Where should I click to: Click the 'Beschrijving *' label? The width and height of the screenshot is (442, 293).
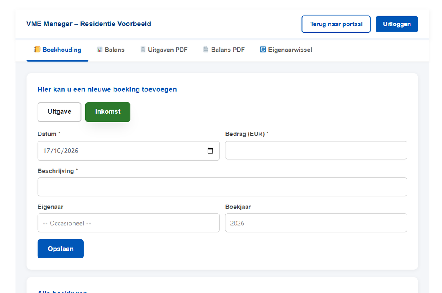click(x=58, y=171)
